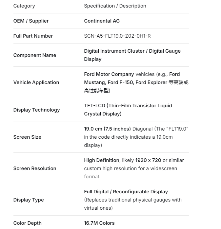
Task: Select the "OEM / Supplier" row label
Action: tap(31, 21)
